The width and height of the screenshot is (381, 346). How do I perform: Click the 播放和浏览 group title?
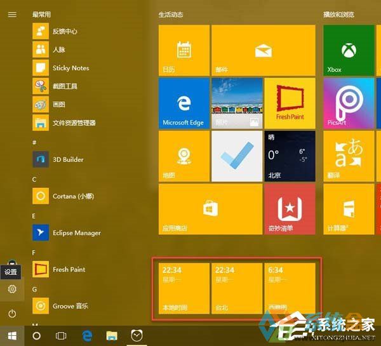click(x=338, y=15)
